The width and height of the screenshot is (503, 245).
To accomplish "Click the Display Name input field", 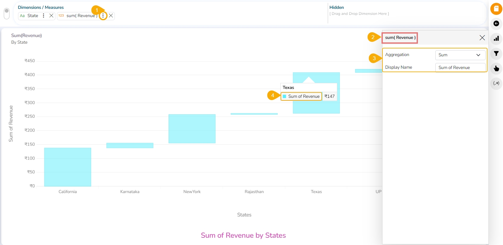I will pyautogui.click(x=460, y=68).
